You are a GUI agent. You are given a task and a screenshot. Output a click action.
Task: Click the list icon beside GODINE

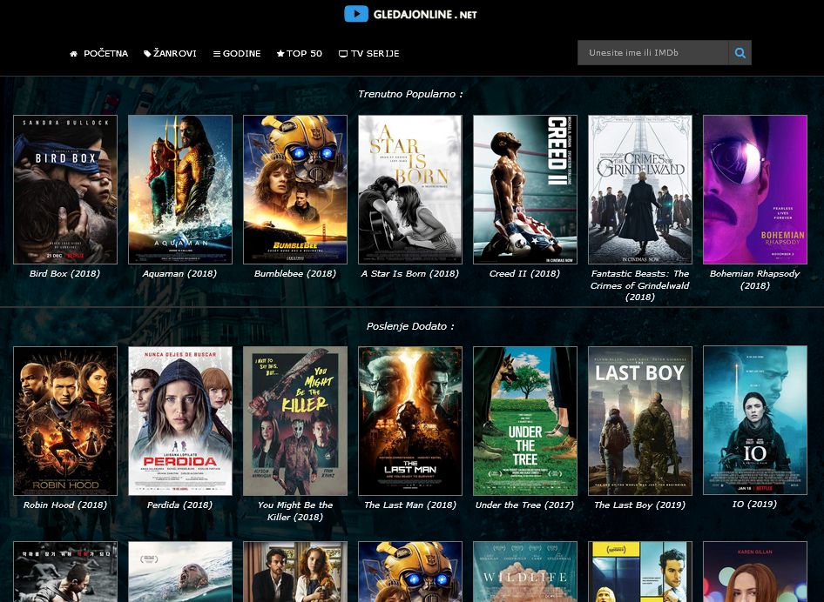216,52
